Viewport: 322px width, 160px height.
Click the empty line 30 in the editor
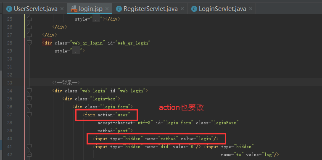tap(176, 59)
